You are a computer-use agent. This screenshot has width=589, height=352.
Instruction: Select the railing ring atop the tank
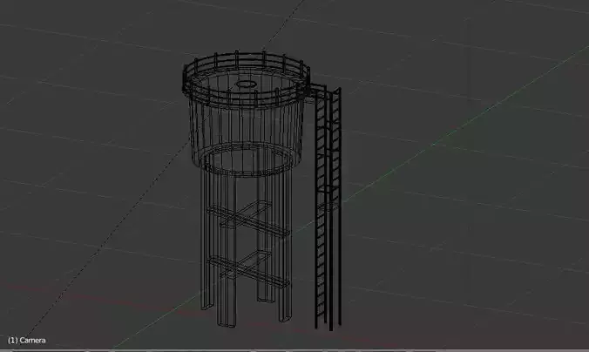click(247, 79)
